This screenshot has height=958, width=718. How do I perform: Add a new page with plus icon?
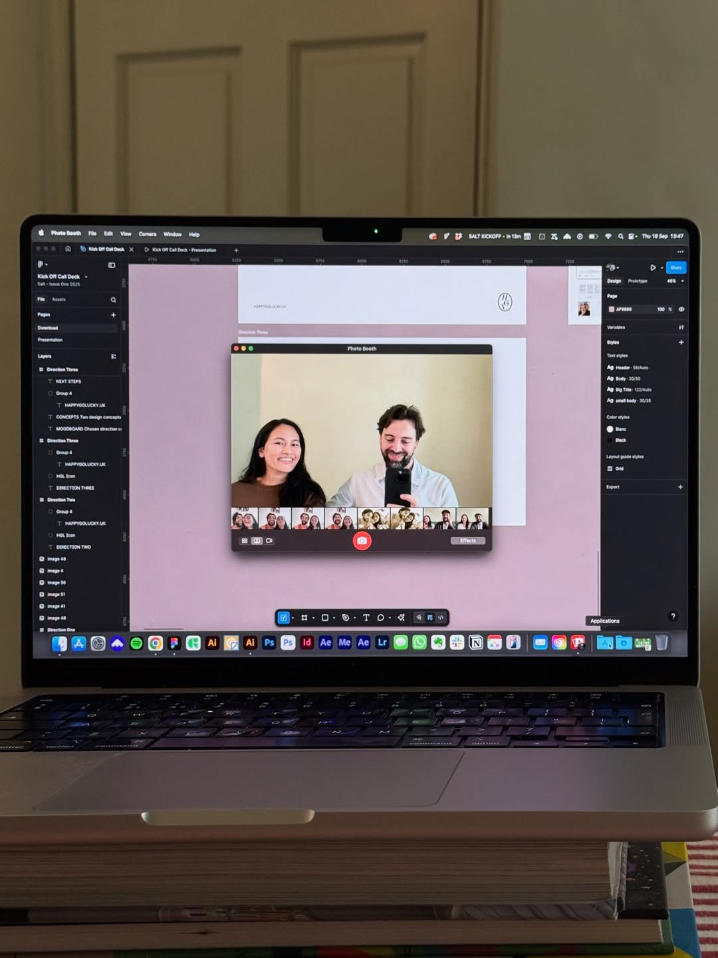coord(113,315)
